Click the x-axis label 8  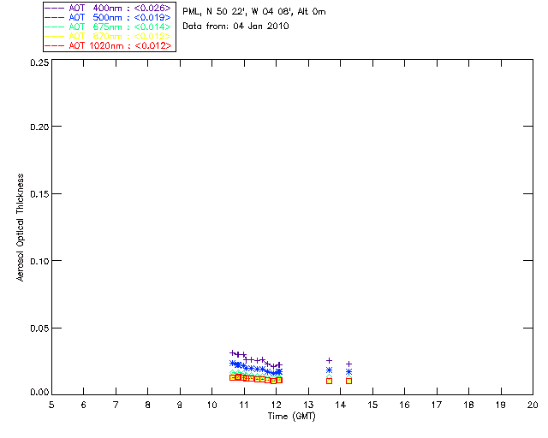(148, 405)
